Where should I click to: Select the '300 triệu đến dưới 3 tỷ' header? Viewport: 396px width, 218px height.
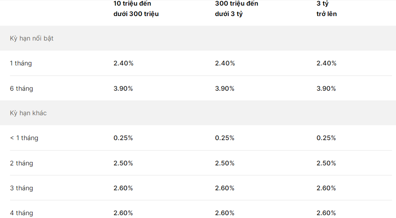[236, 9]
